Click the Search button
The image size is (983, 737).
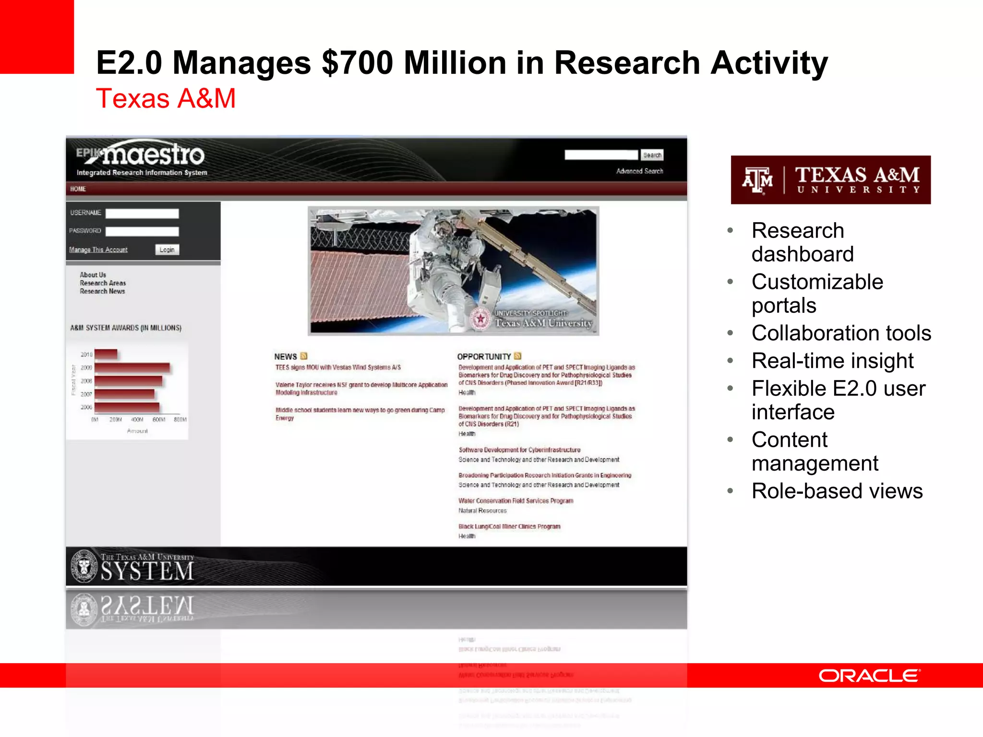coord(652,155)
